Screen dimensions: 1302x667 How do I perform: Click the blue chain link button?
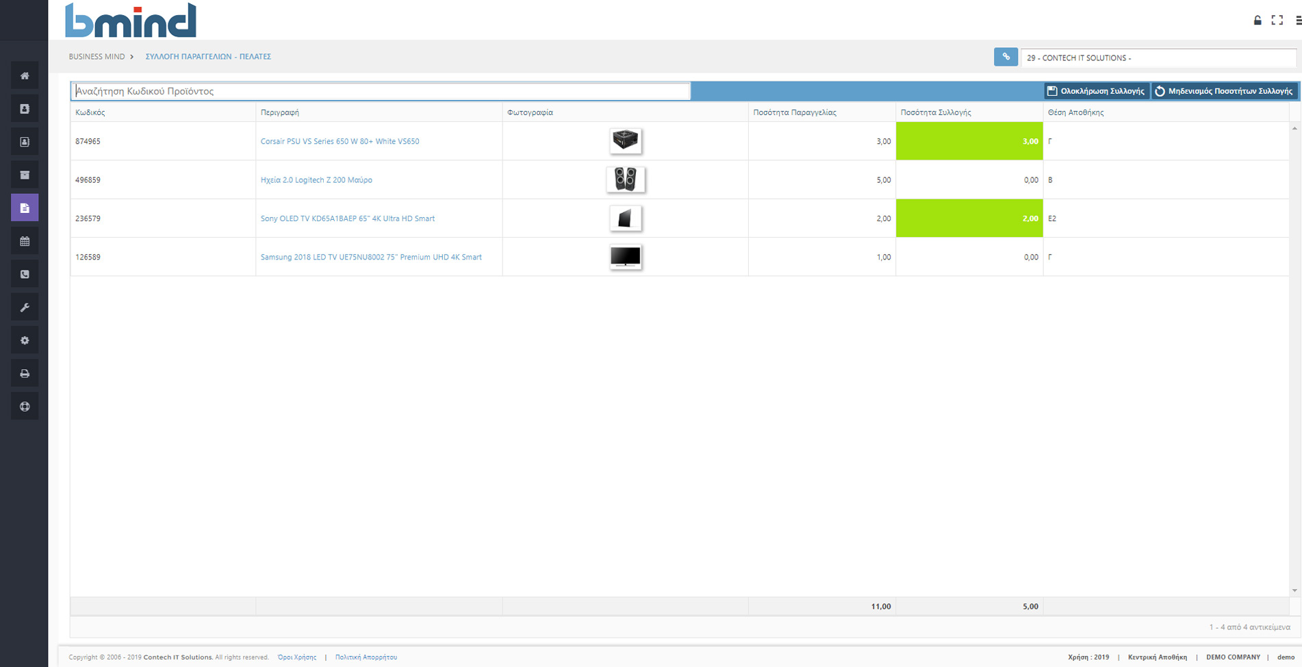[x=1006, y=57]
